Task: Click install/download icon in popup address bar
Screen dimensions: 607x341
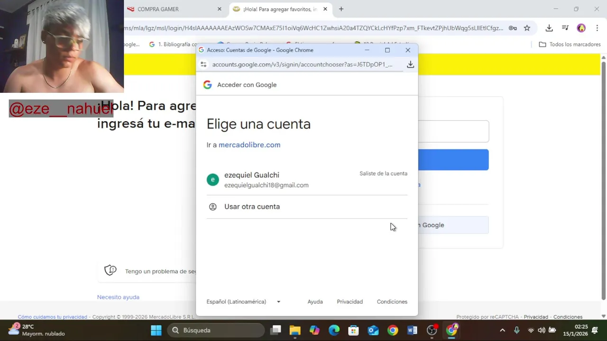Action: pos(410,64)
